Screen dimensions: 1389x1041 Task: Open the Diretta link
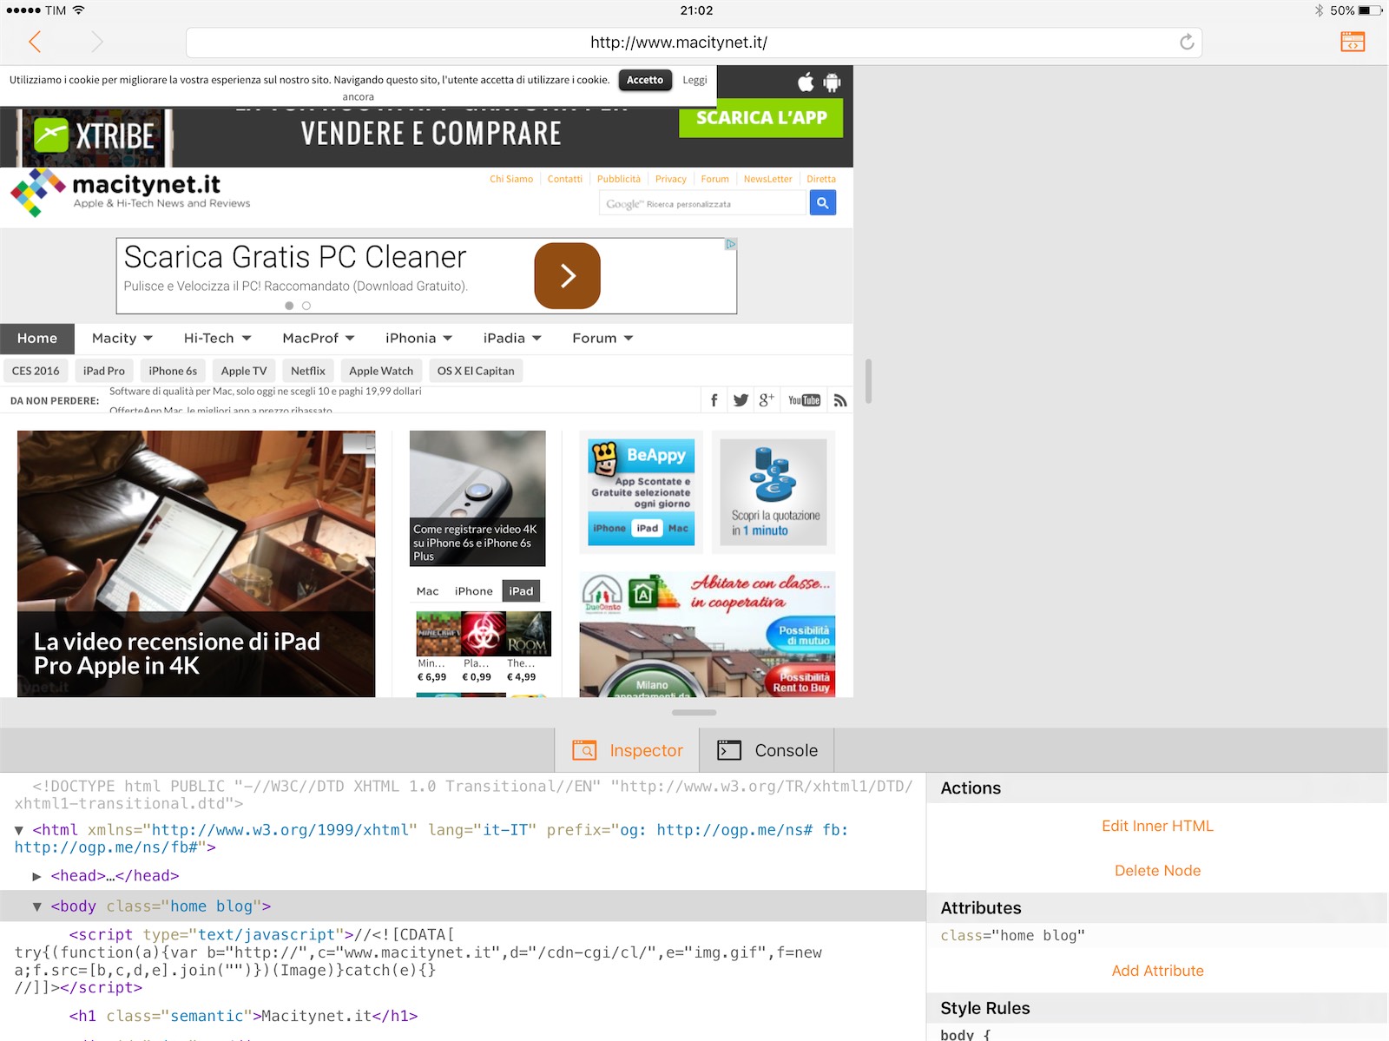point(821,179)
